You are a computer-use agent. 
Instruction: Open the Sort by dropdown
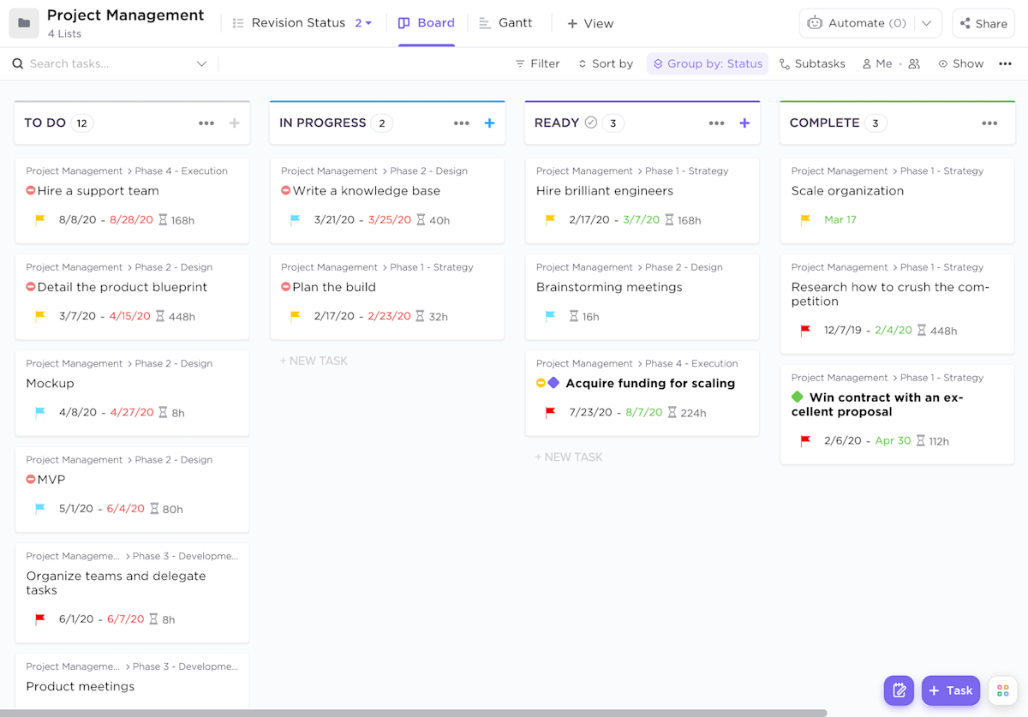(606, 63)
